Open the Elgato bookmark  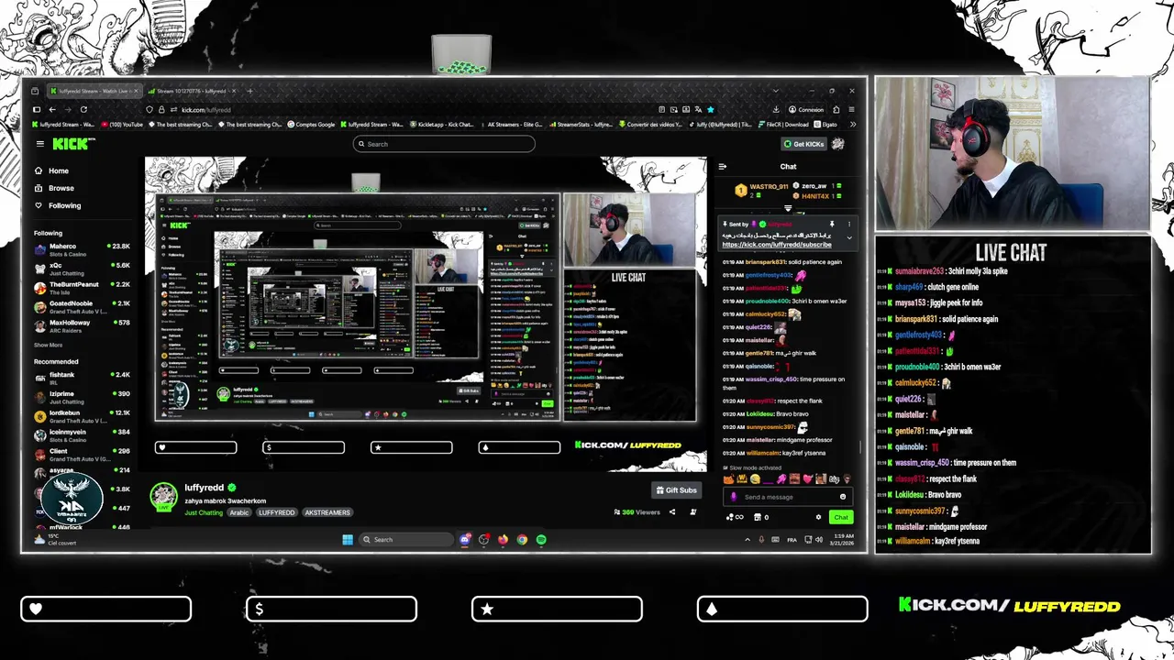coord(825,125)
